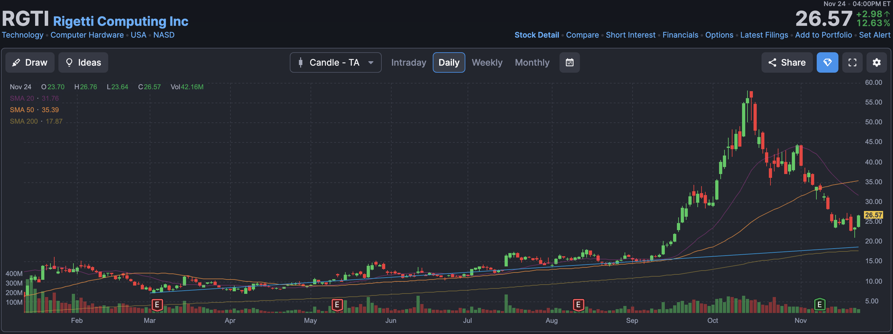Viewport: 893px width, 334px height.
Task: Click the yellow 26.57 price tag on axis
Action: [873, 215]
